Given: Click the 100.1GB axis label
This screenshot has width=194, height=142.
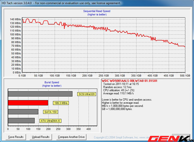Looking at the screenshot, I should [x=55, y=75].
